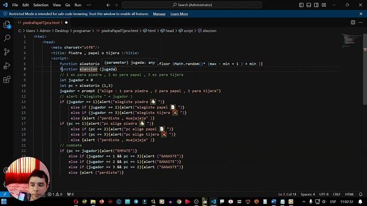The image size is (367, 206).
Task: Open Chrome from the taskbar
Action: point(179,201)
